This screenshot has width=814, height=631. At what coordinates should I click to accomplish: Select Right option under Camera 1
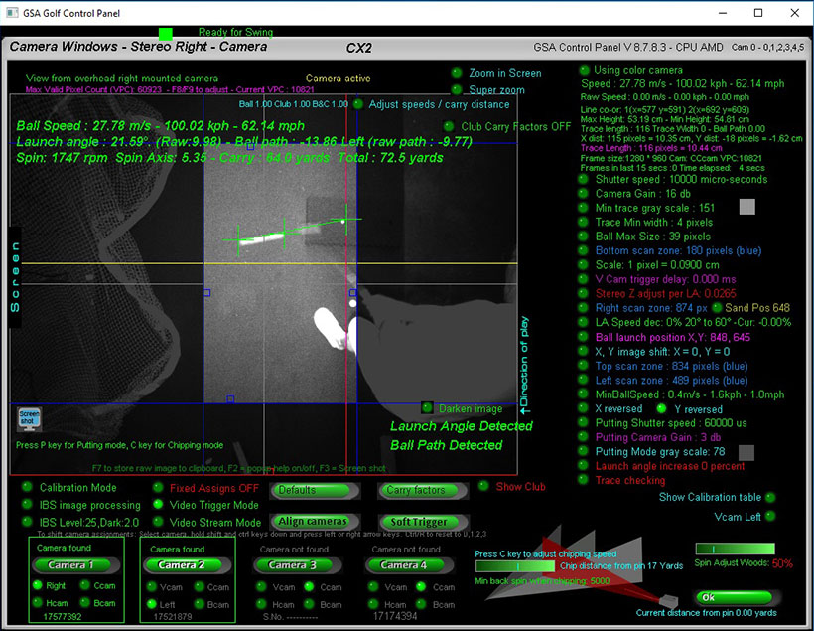pos(38,585)
